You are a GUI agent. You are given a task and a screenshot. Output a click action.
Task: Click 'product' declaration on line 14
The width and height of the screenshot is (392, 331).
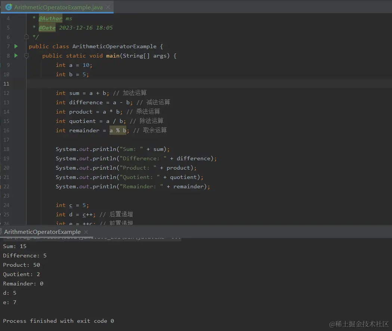click(x=81, y=112)
